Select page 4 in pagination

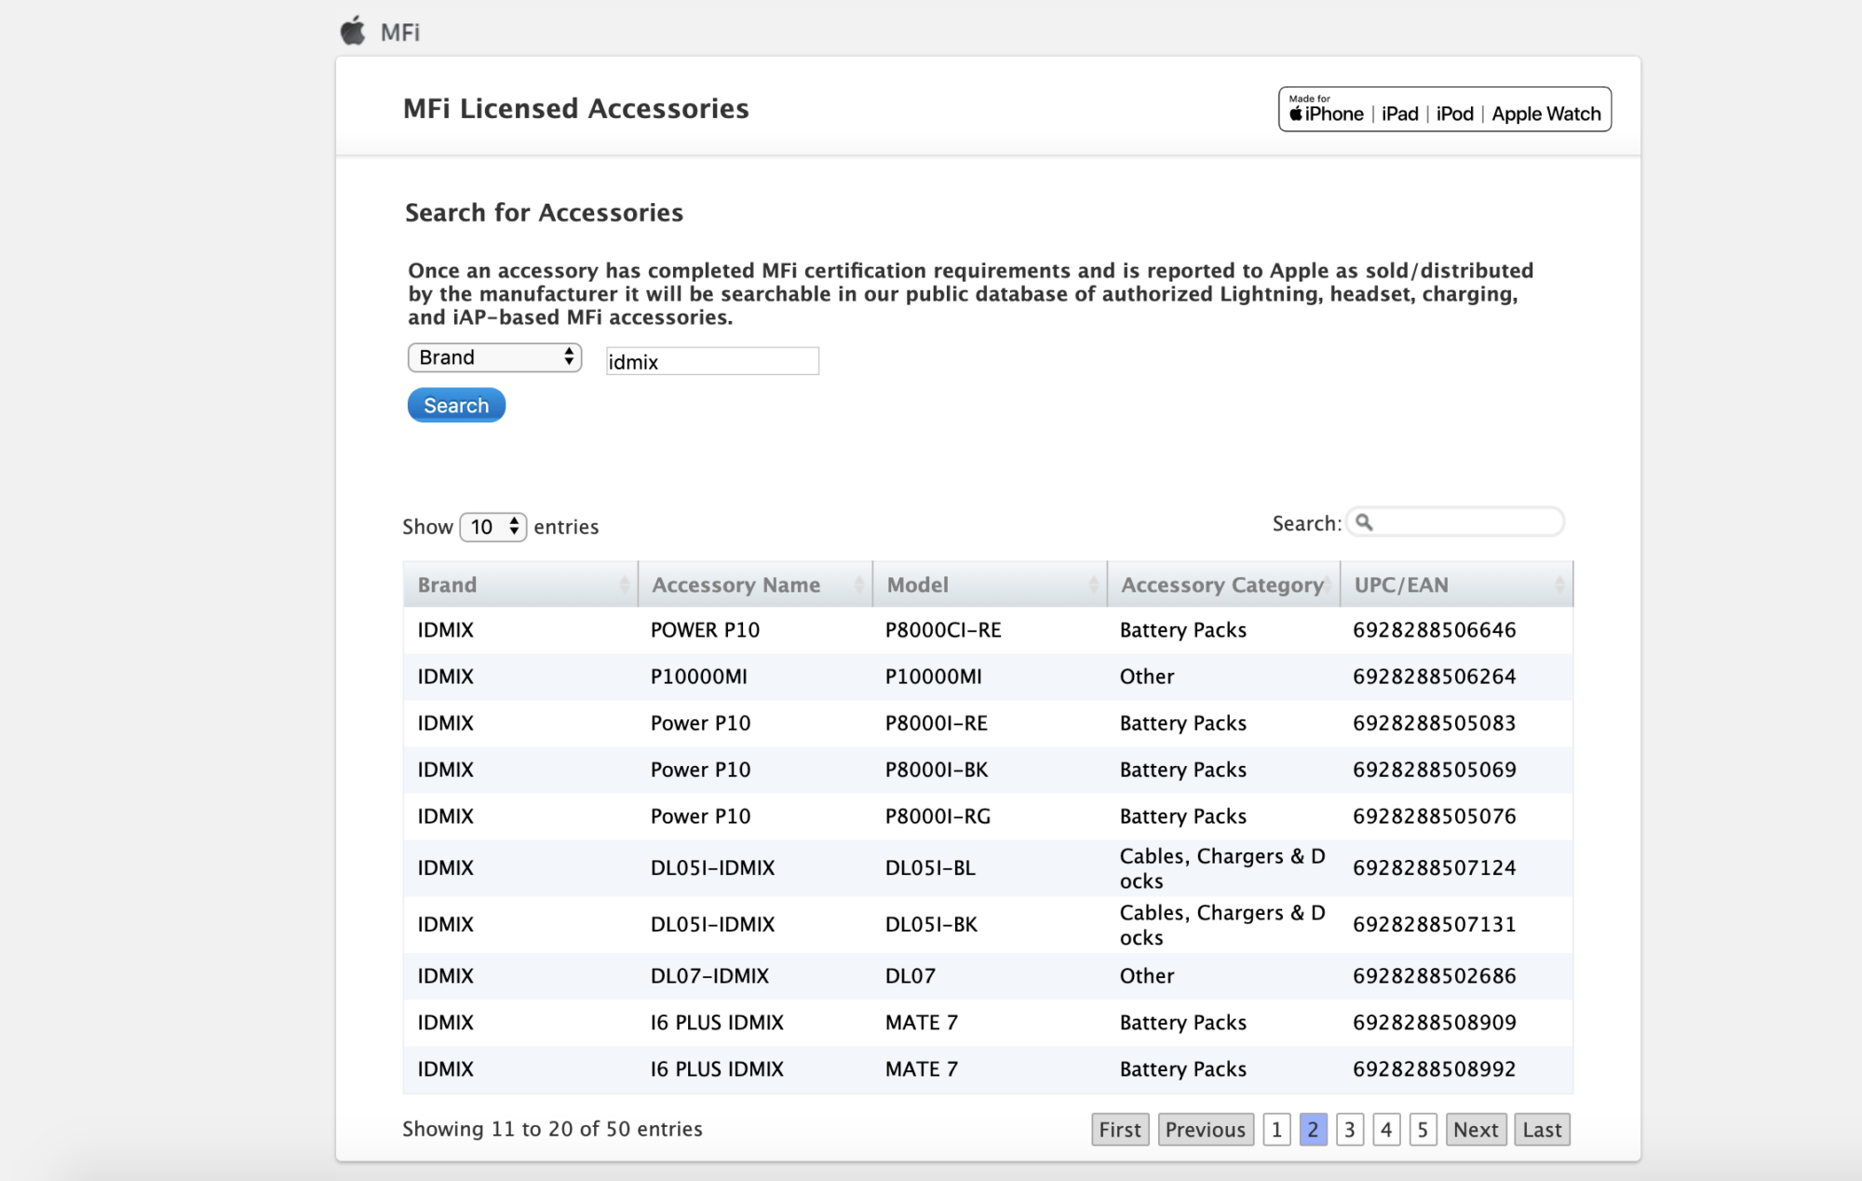pyautogui.click(x=1386, y=1129)
